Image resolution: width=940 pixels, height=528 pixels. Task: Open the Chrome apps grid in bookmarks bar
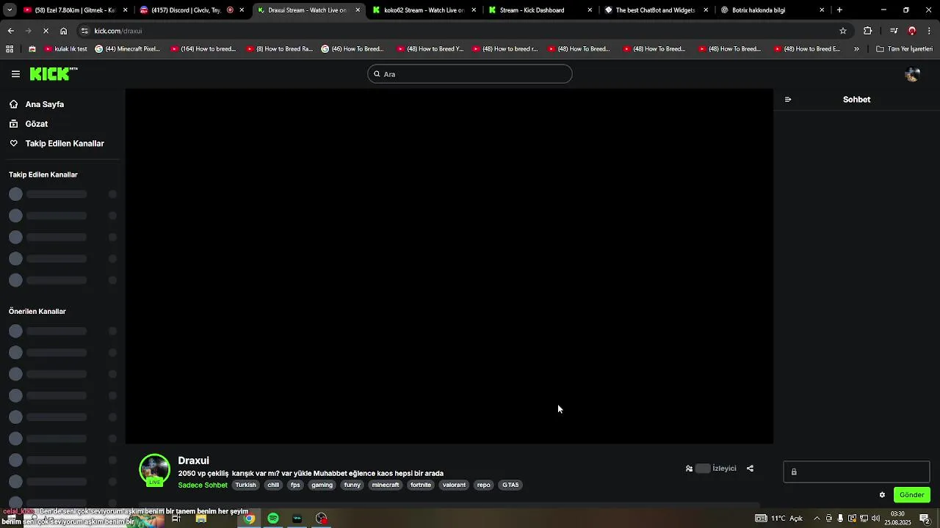[x=10, y=49]
